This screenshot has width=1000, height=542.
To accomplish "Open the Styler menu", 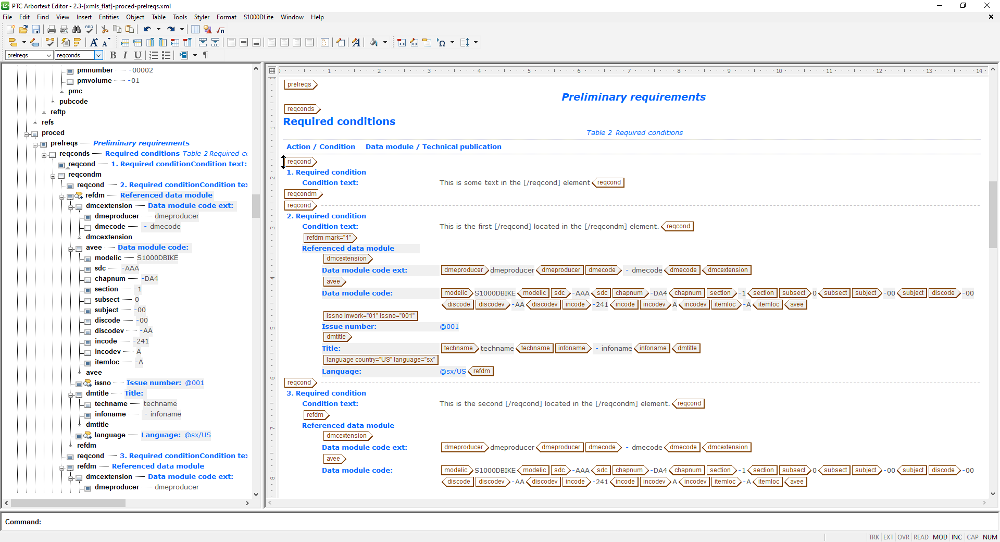I will click(202, 17).
